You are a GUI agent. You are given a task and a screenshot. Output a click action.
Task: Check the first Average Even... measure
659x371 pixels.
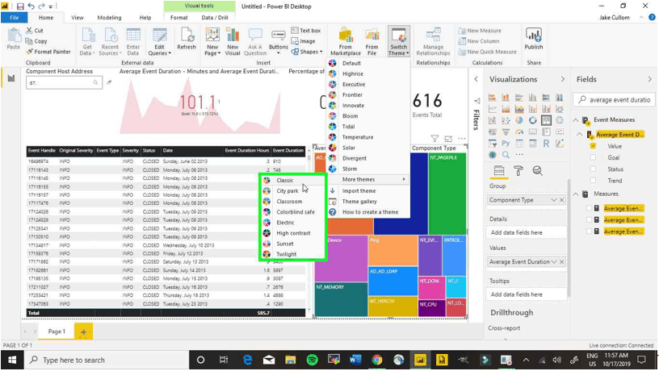coord(589,208)
